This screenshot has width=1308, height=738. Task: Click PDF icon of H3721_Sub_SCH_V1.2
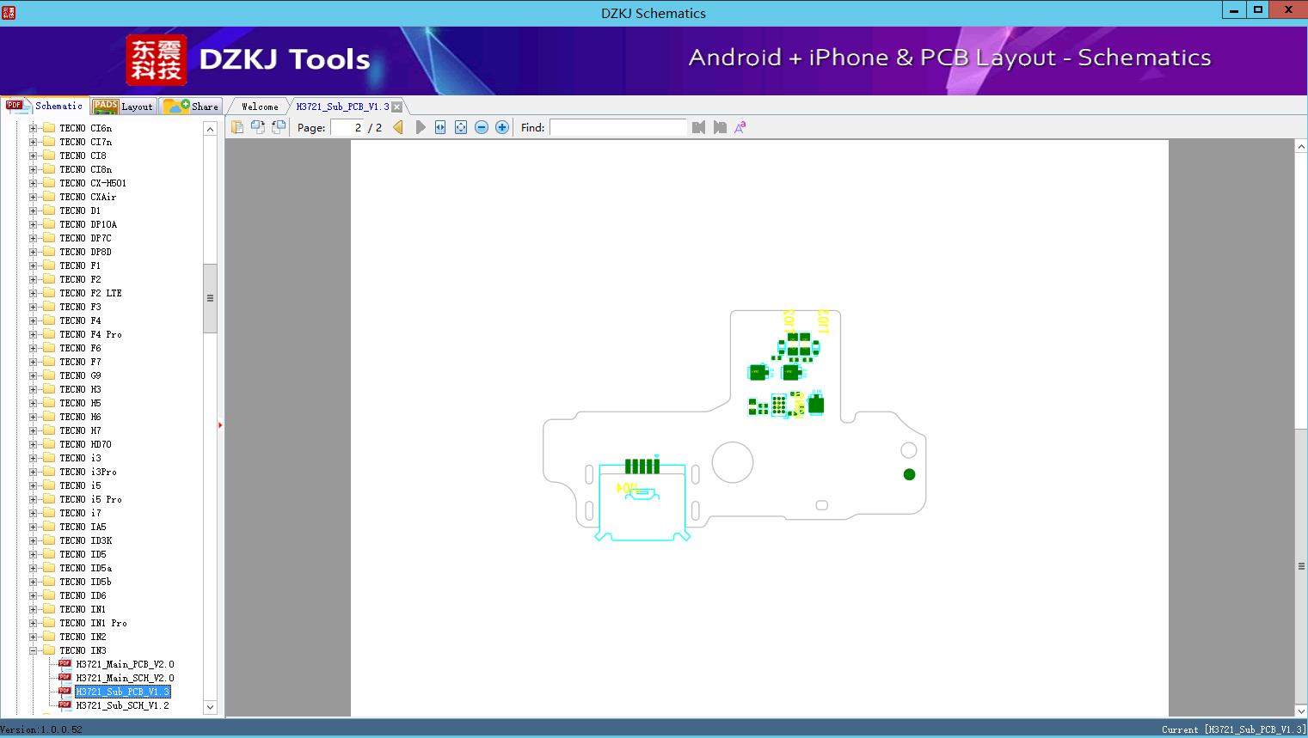(x=64, y=704)
